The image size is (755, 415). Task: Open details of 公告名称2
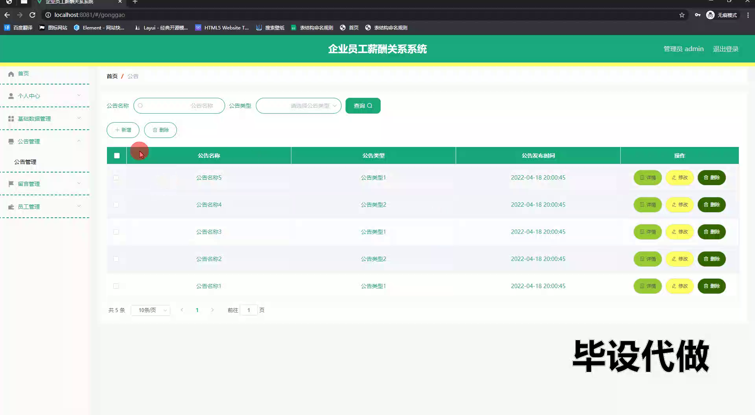[x=648, y=259]
